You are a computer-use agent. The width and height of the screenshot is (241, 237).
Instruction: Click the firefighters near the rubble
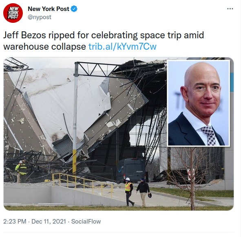21,171
